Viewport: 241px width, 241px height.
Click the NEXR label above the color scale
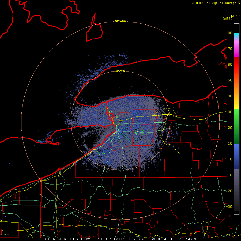[x=235, y=16]
